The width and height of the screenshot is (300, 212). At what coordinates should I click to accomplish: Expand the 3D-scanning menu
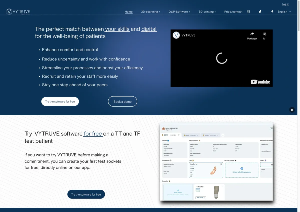point(150,11)
